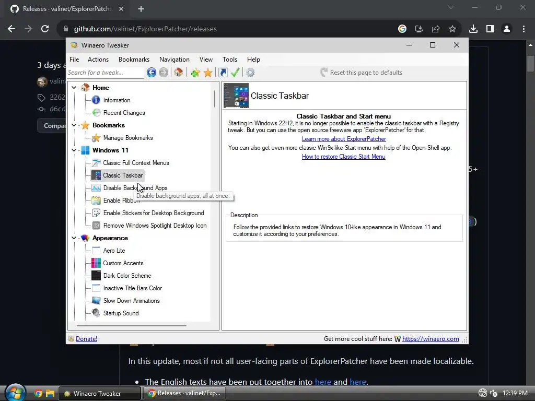Bookmark this page with Chrome star icon

pos(452,29)
